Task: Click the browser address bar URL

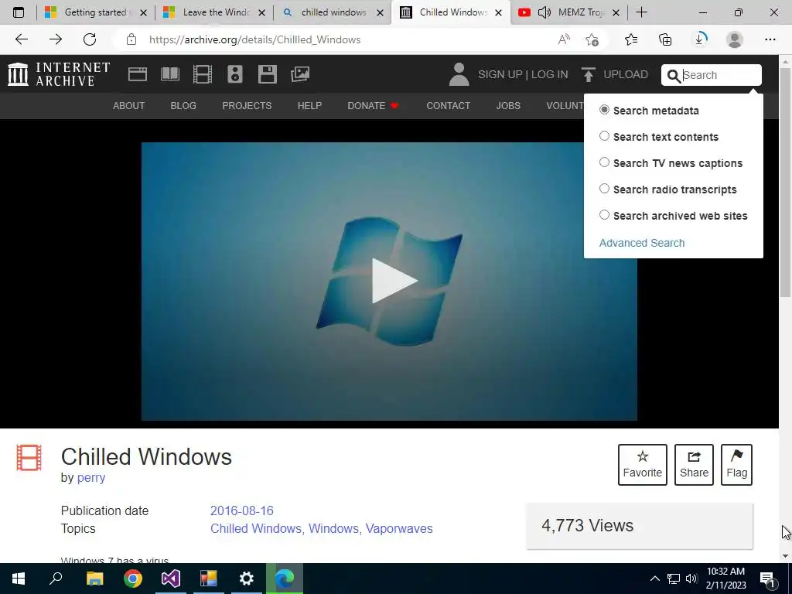Action: pos(254,39)
